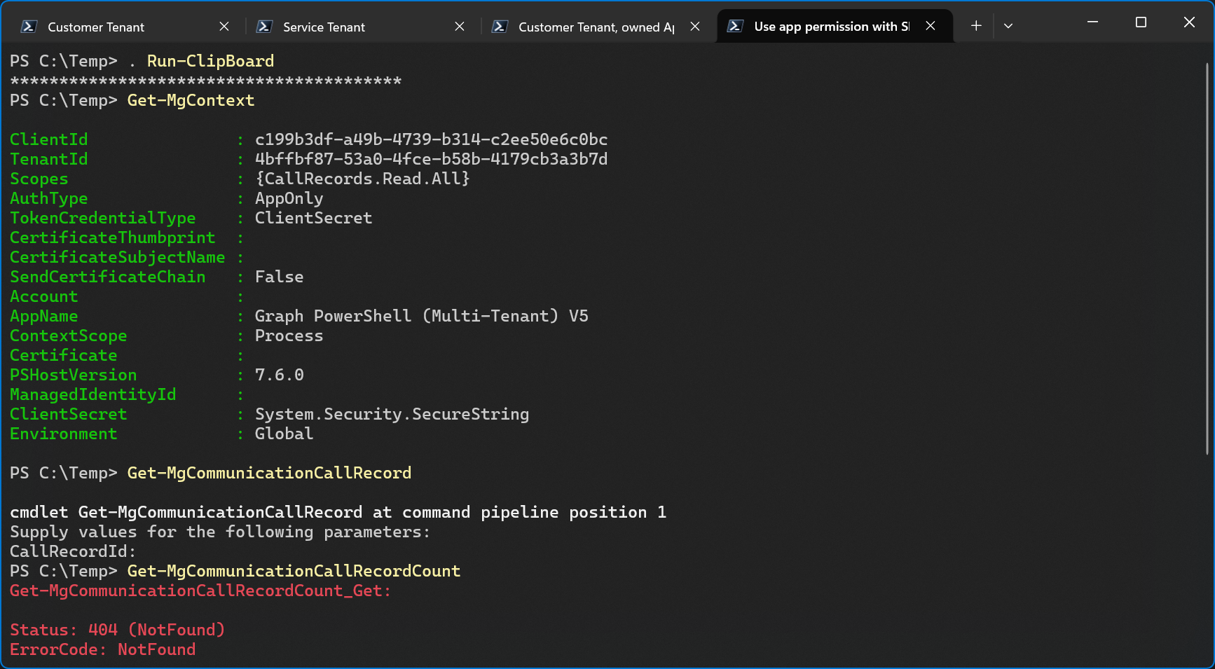Click the PowerShell icon on Customer Tenant tab

click(27, 27)
